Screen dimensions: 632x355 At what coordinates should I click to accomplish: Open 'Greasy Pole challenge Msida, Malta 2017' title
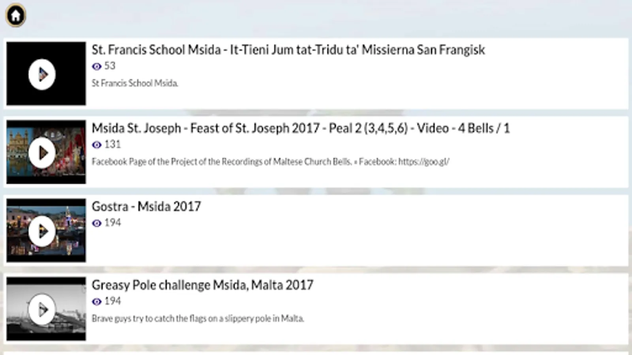coord(203,285)
